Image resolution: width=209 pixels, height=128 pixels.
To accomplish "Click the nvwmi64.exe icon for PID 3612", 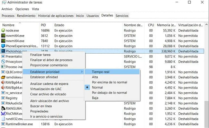I will pos(3,36).
